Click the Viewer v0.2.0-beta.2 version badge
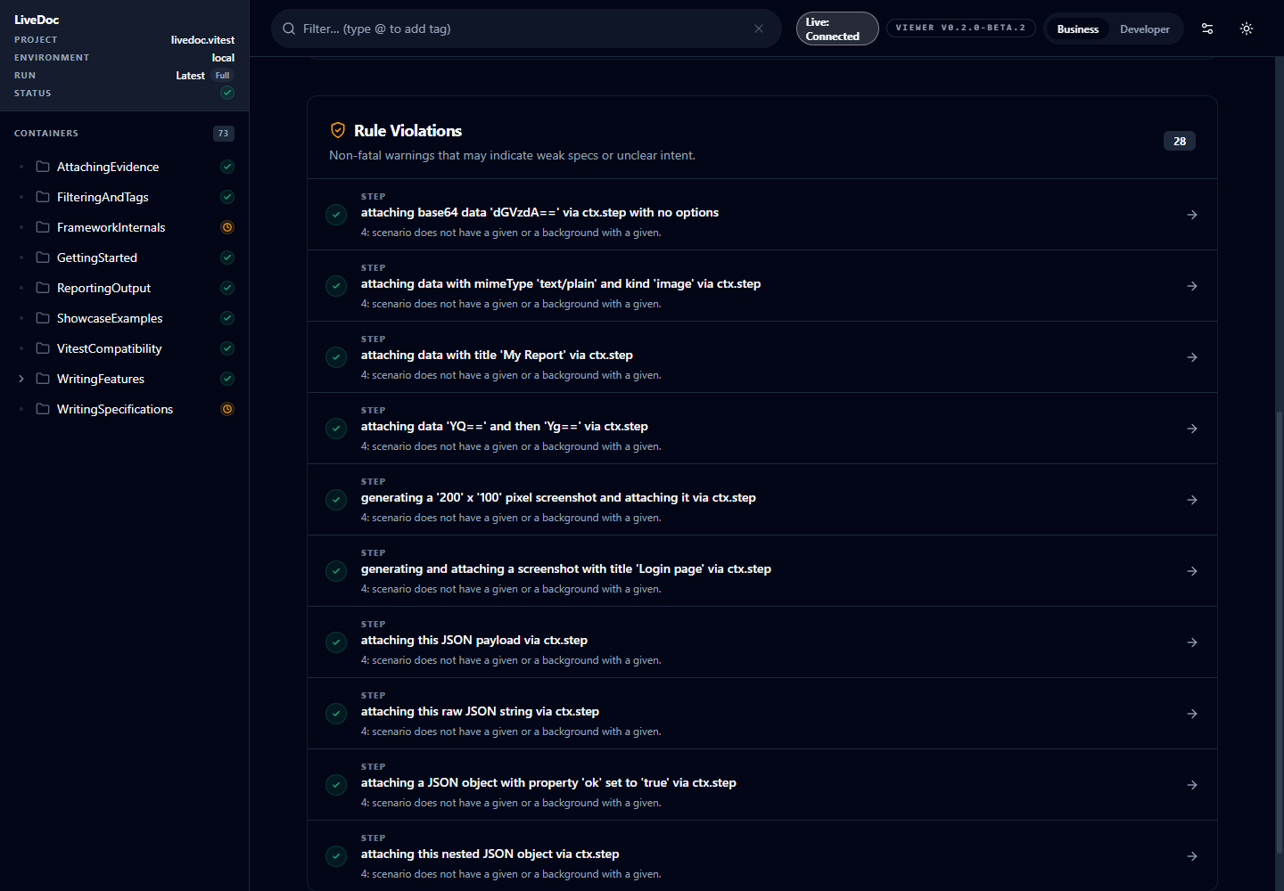Screen dimensions: 1284x891 (x=960, y=28)
